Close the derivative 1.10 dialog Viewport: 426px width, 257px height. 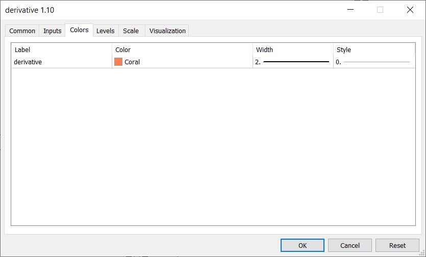click(x=410, y=10)
